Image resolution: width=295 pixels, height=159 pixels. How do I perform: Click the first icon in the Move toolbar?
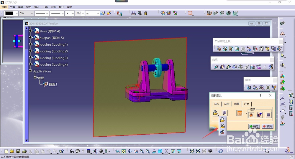click(250, 87)
